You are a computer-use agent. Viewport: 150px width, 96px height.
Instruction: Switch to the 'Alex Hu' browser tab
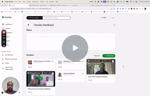[x=81, y=5]
